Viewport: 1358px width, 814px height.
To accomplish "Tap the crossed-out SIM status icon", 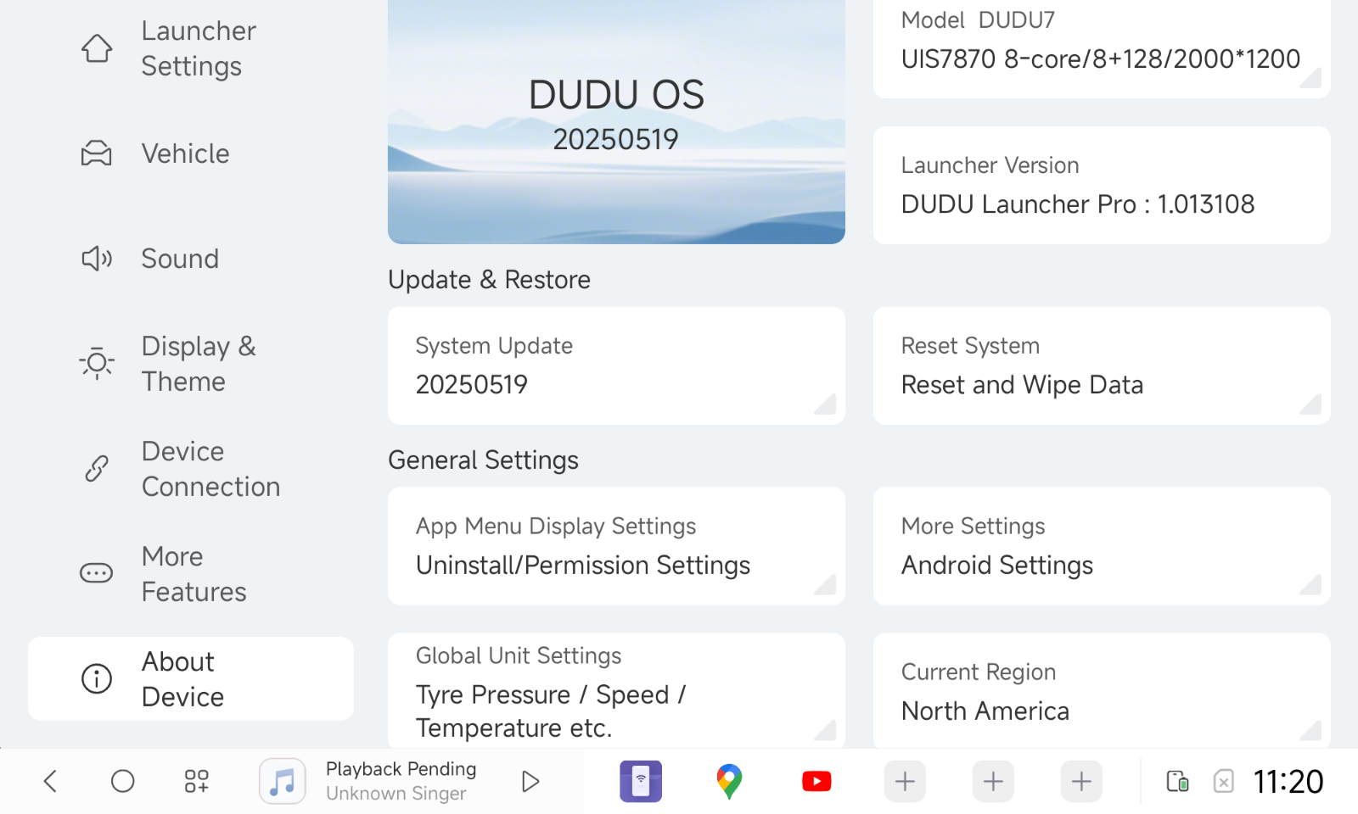I will [1224, 781].
